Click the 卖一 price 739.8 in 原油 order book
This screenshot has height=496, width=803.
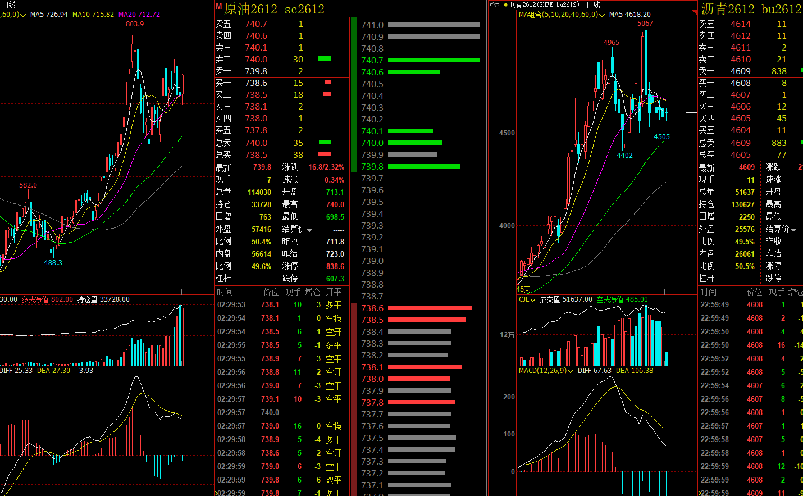[256, 71]
